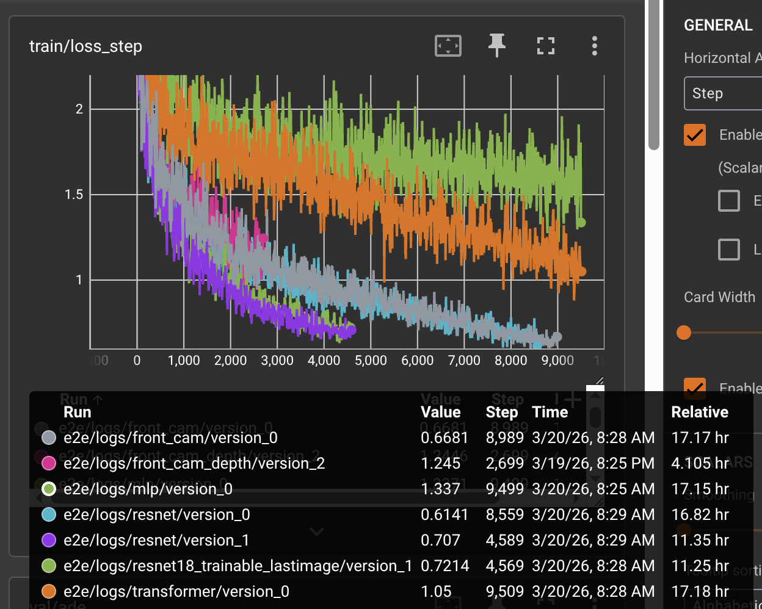The width and height of the screenshot is (762, 609).
Task: Expand the chevron beneath the run table
Action: 317,532
